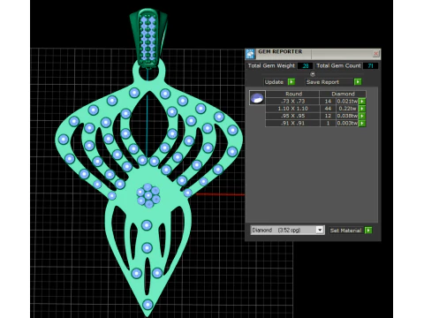The height and width of the screenshot is (318, 424).
Task: Click the 0.003tw weight cell
Action: point(347,124)
